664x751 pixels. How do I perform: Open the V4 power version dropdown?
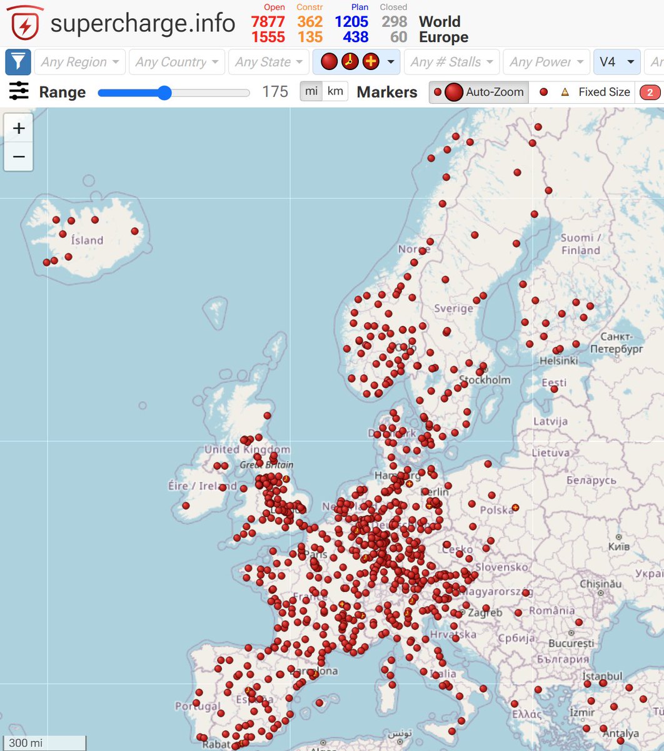(x=616, y=61)
